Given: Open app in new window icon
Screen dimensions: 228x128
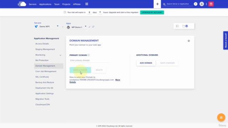Looking at the screenshot, I should pyautogui.click(x=93, y=27).
